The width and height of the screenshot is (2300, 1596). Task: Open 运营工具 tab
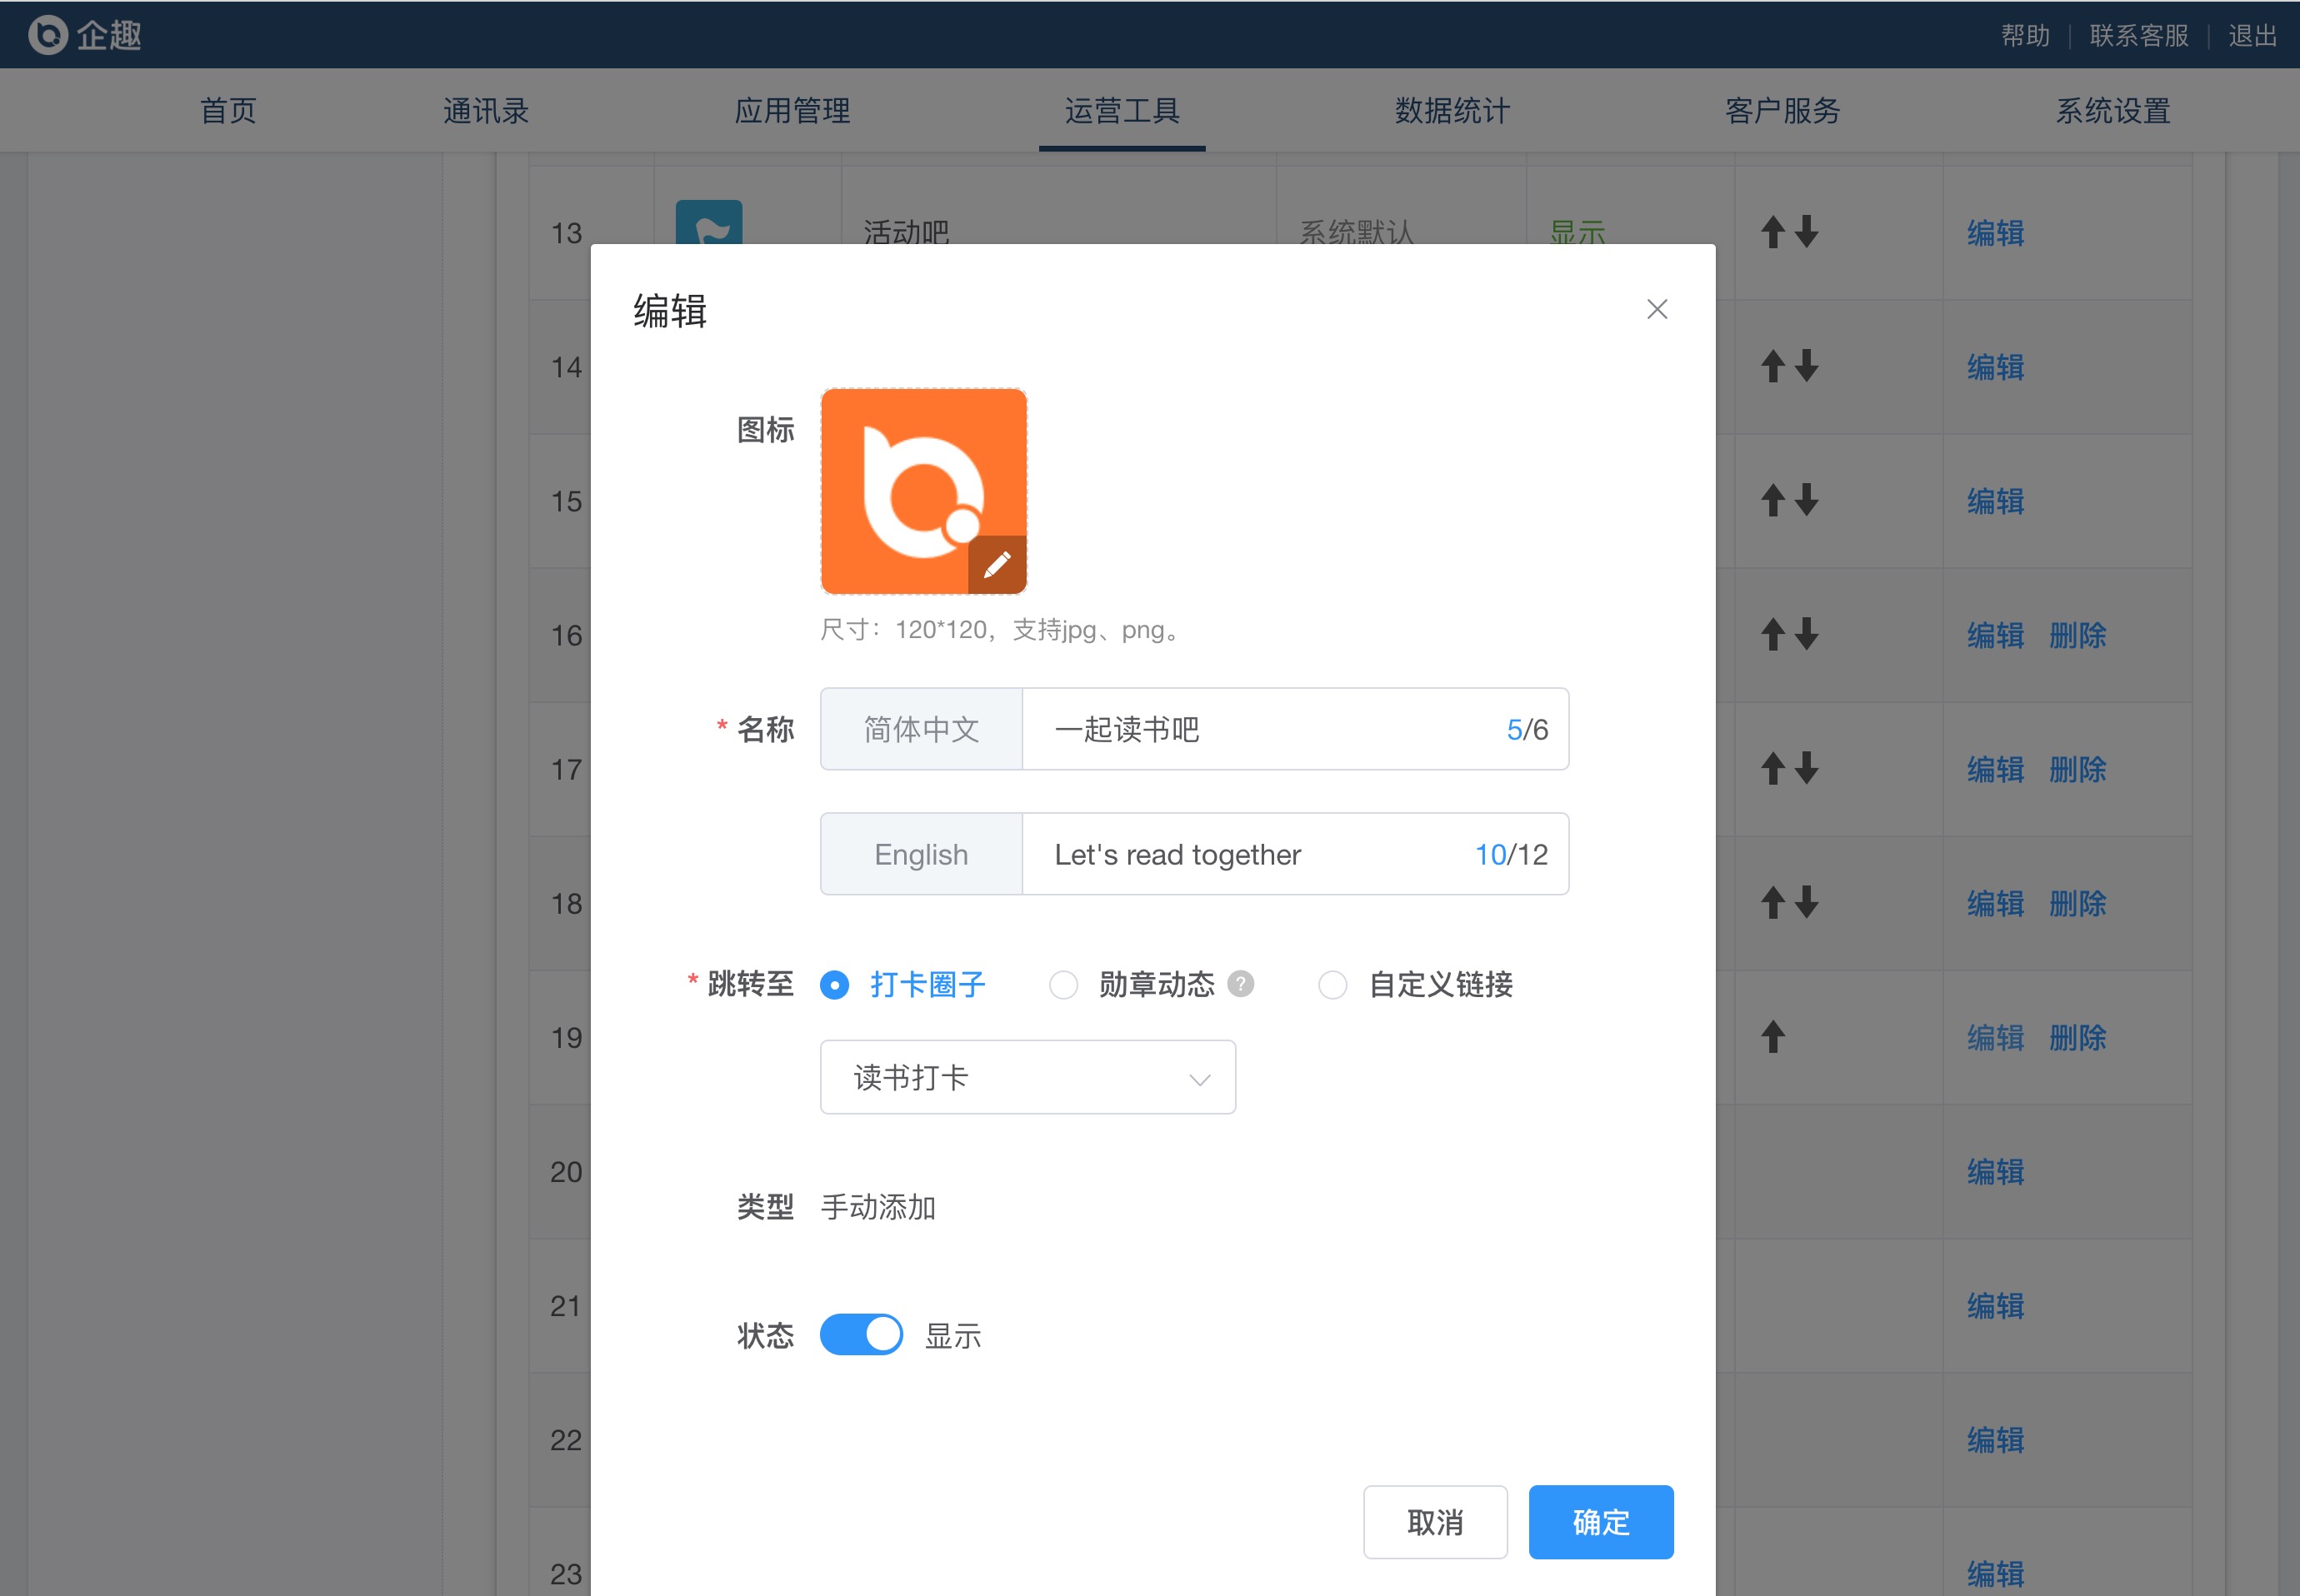click(1122, 111)
